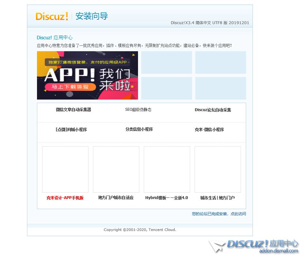Open Hybrid模板——全新4.0 template link
The width and height of the screenshot is (304, 259).
point(167,198)
